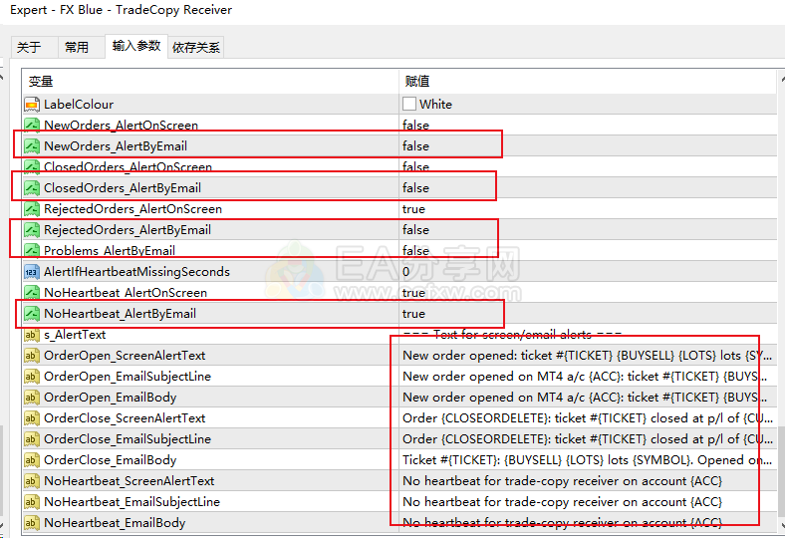
Task: Select the NoHeartbeat_ScreenAlertText variable name
Action: (130, 481)
